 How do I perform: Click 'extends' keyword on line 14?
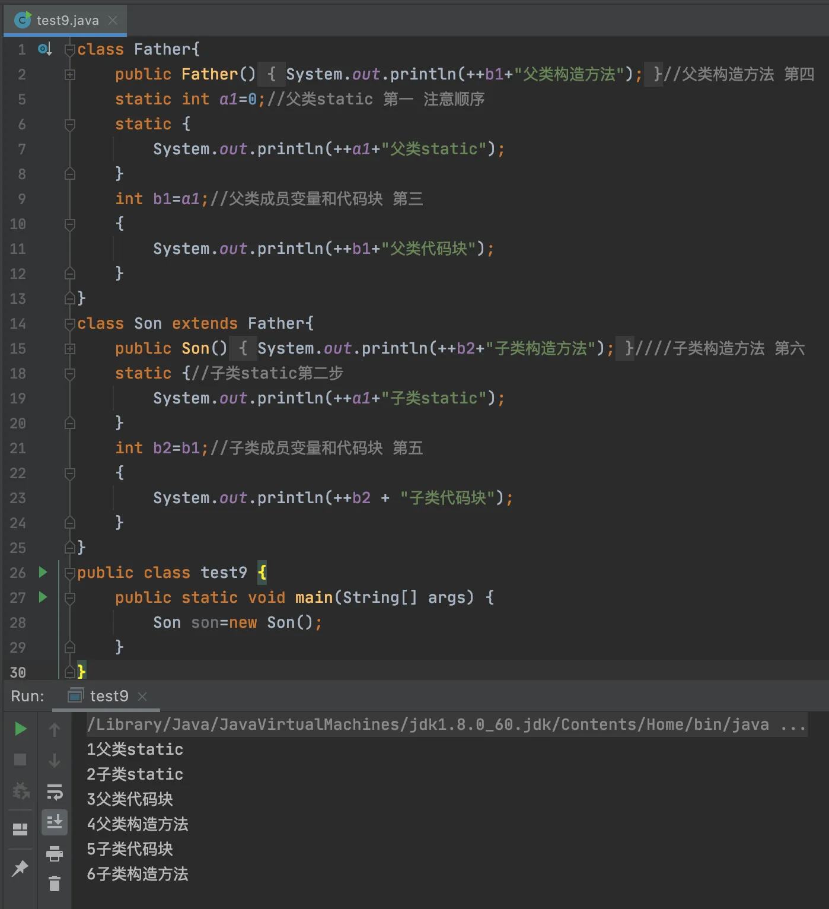coord(205,323)
